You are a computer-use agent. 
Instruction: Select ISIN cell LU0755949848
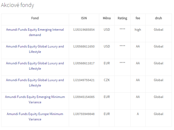click(84, 114)
